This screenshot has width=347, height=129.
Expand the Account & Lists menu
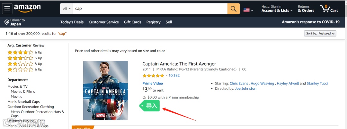[x=277, y=9]
